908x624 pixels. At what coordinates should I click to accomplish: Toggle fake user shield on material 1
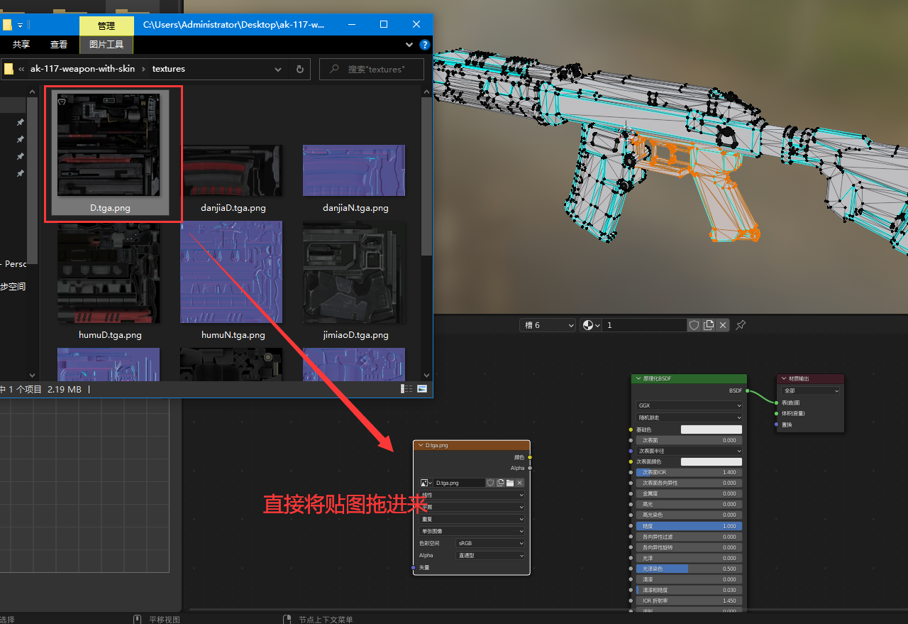[x=694, y=325]
